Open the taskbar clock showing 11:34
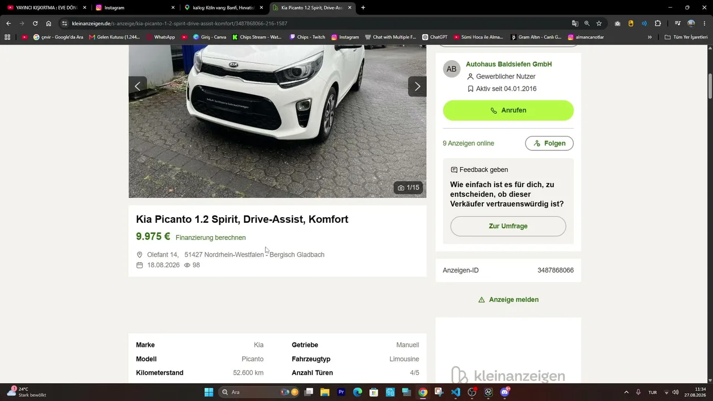Viewport: 713px width, 401px height. tap(696, 392)
